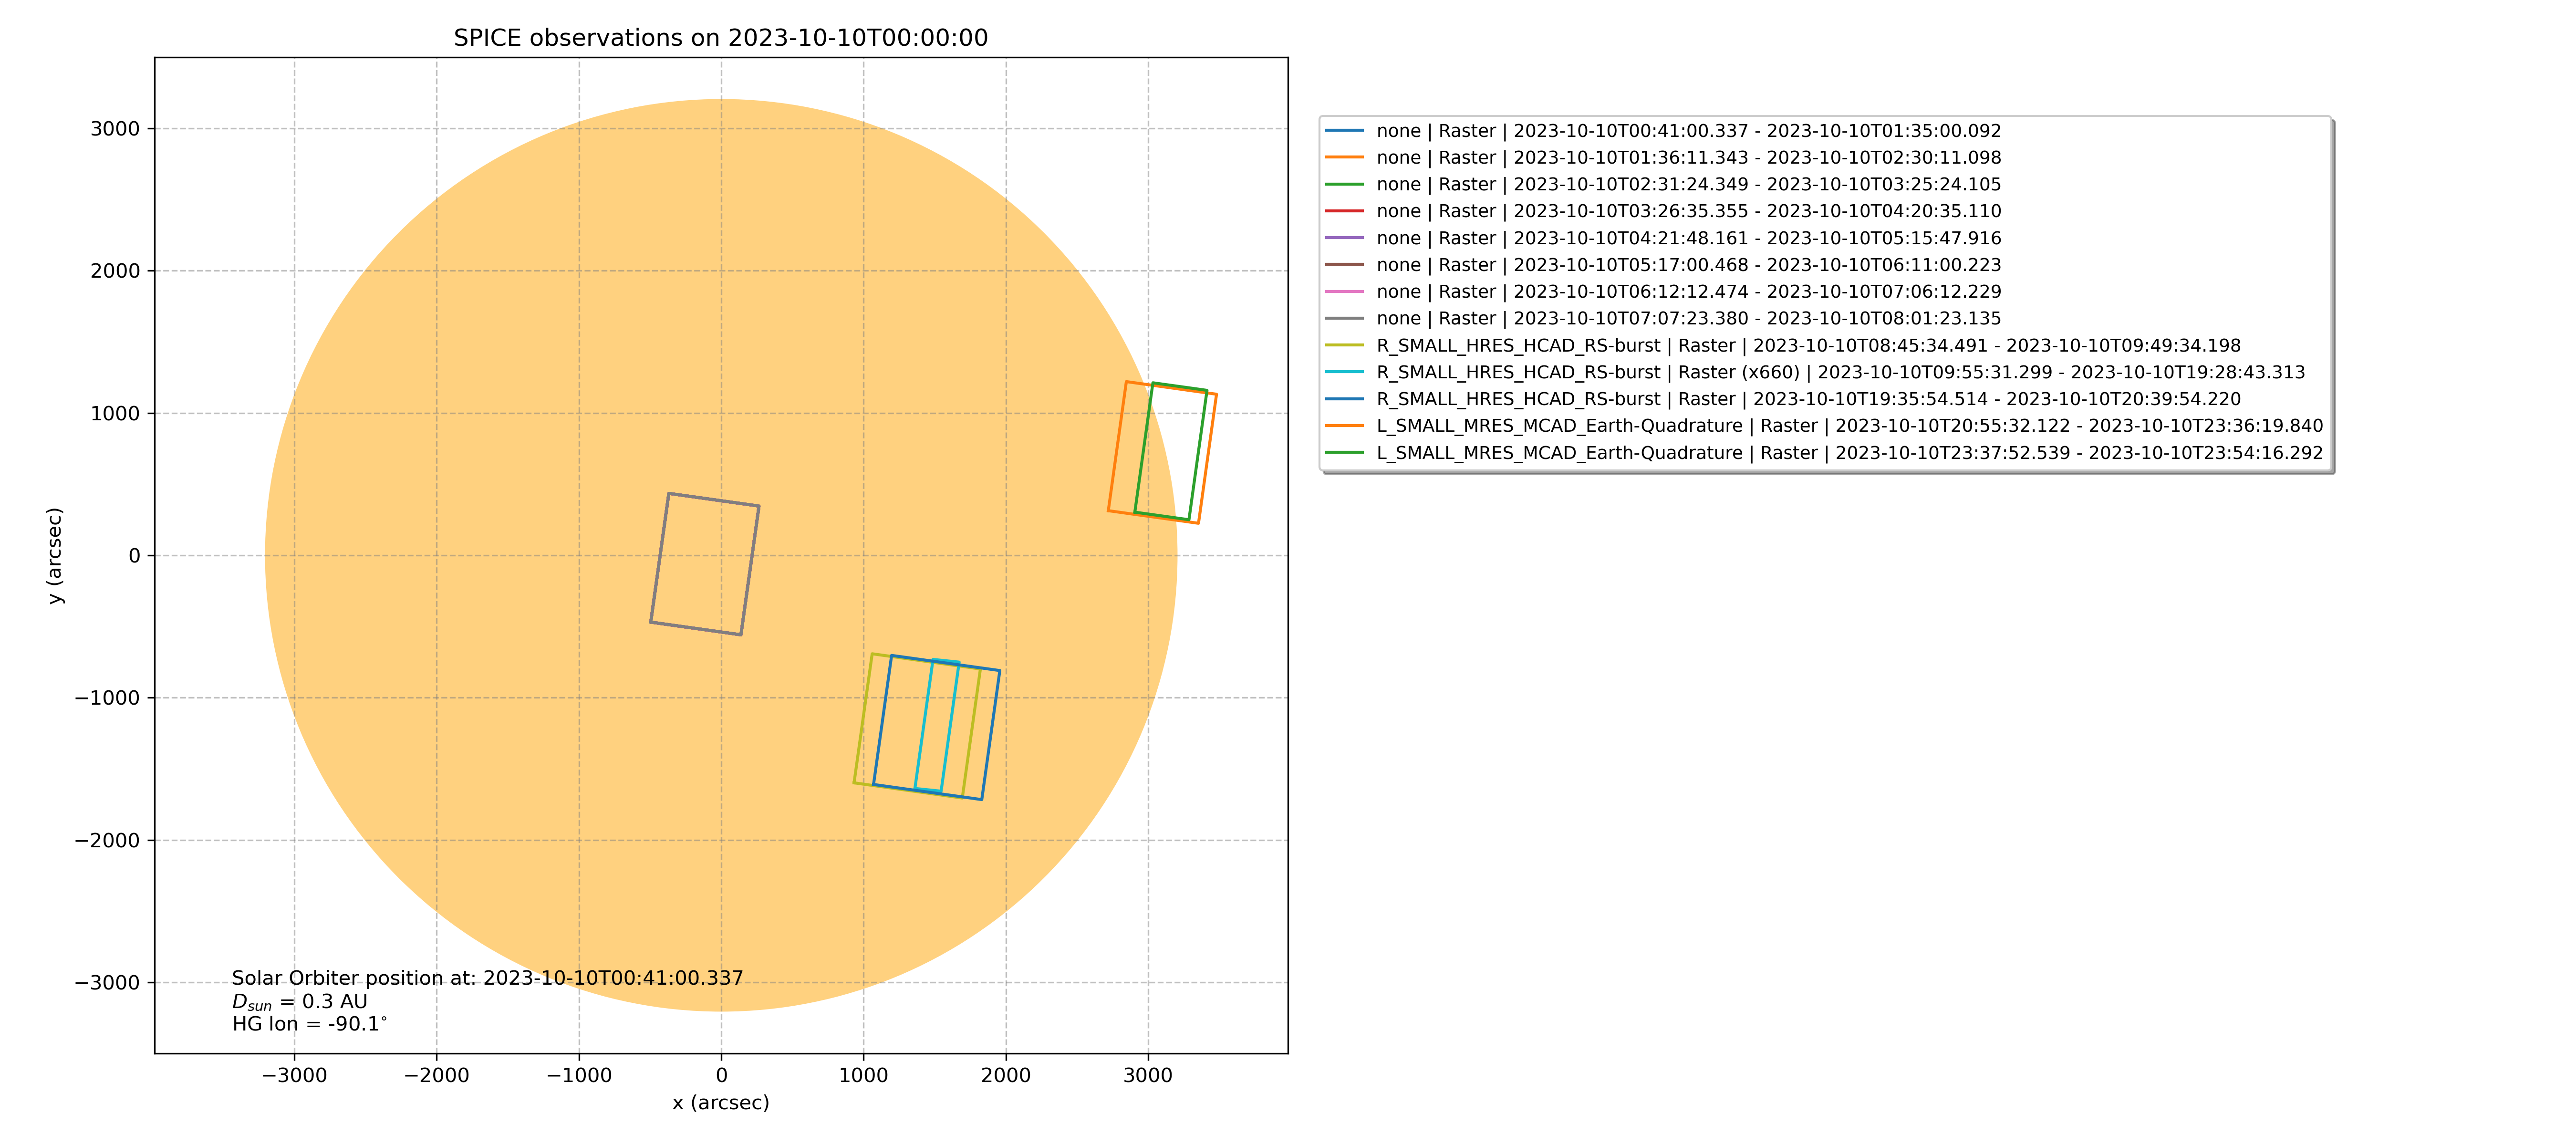The width and height of the screenshot is (2576, 1145).
Task: Click the −2000 tick label on y axis
Action: tap(107, 840)
